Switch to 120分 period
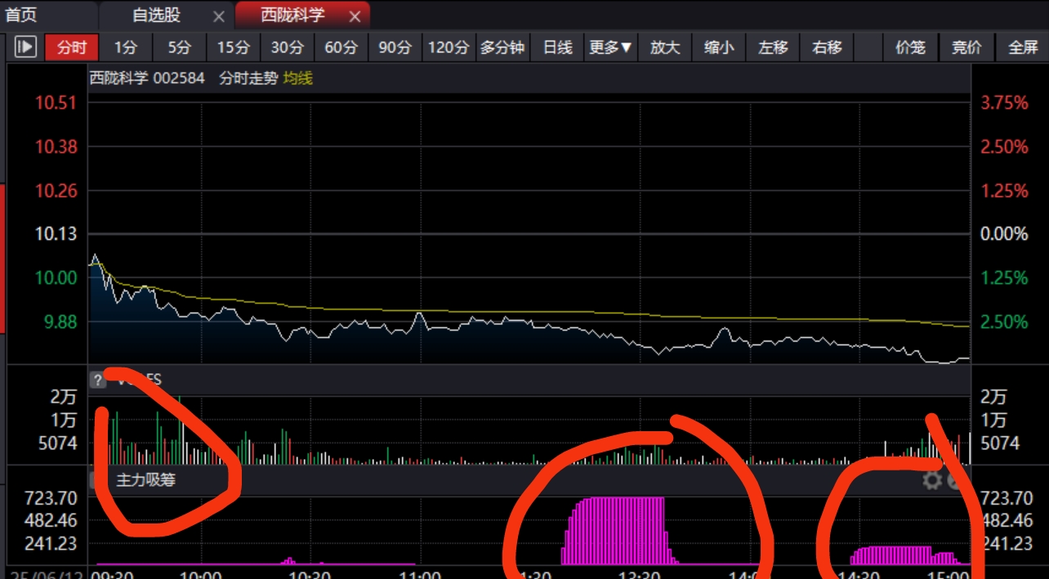Viewport: 1049px width, 579px height. 449,47
